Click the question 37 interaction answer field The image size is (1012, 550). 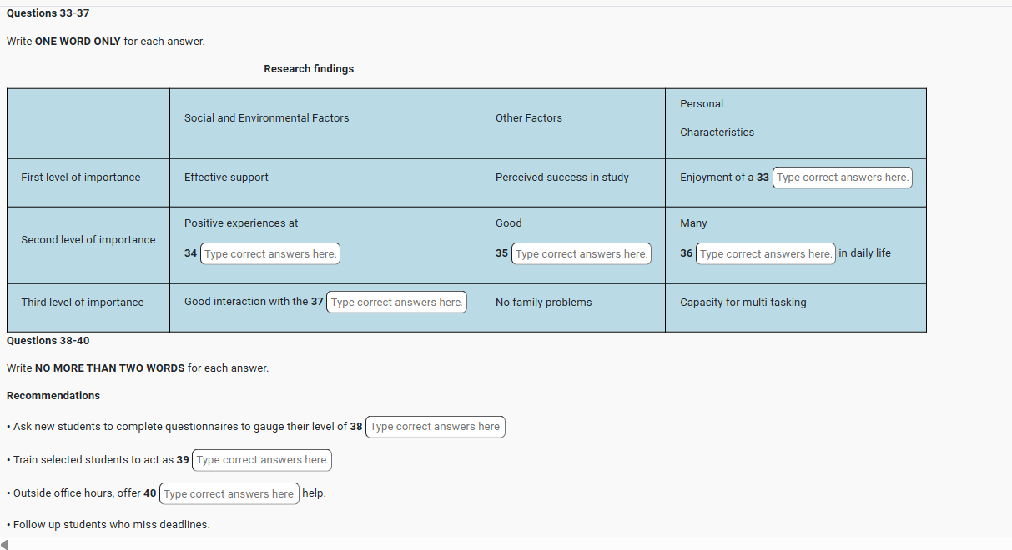pyautogui.click(x=396, y=302)
